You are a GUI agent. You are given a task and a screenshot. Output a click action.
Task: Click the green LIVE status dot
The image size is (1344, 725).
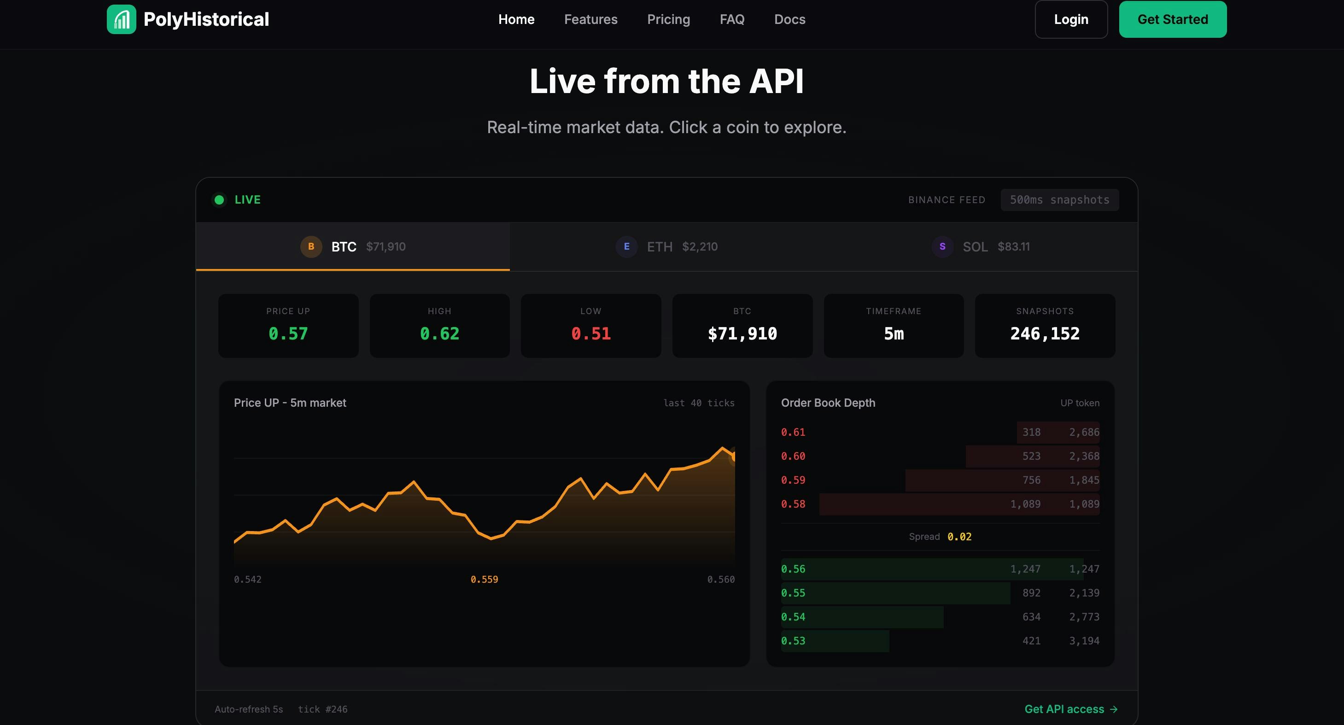click(219, 200)
